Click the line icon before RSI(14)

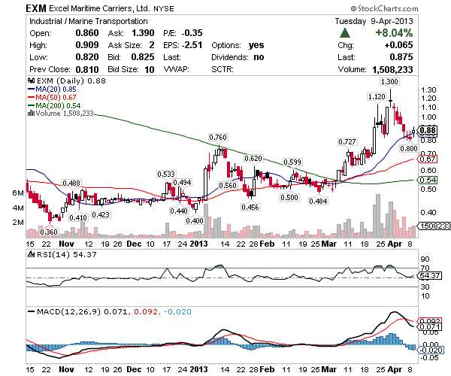tap(30, 255)
